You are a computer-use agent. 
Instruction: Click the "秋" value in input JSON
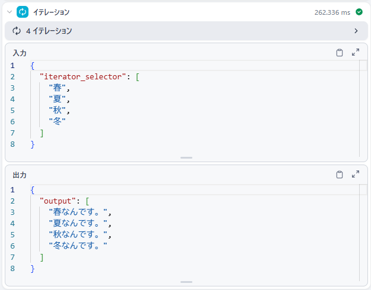pos(57,110)
